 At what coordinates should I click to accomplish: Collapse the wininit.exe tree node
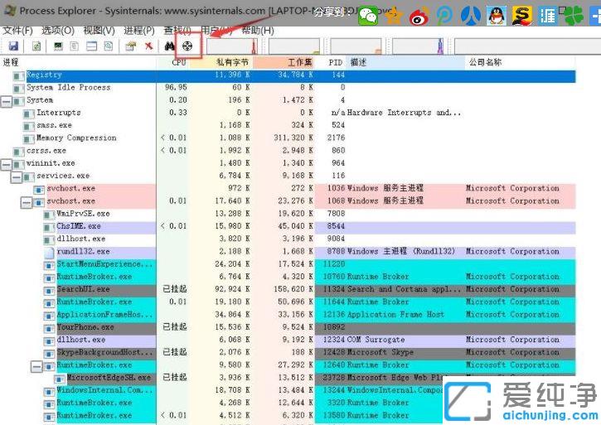pos(7,165)
